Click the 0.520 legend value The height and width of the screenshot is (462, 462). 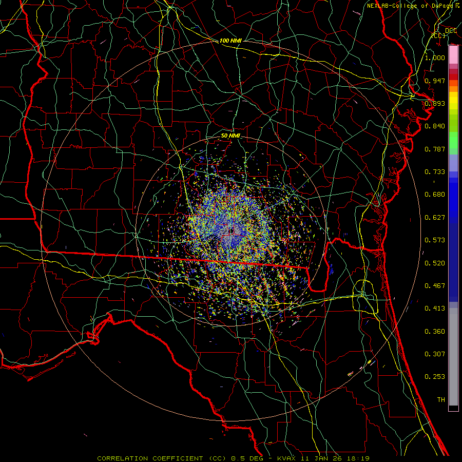point(435,263)
